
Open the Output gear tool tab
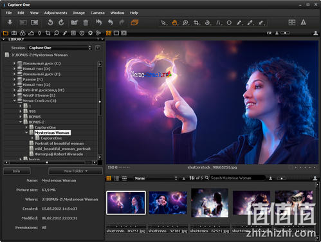(x=90, y=33)
